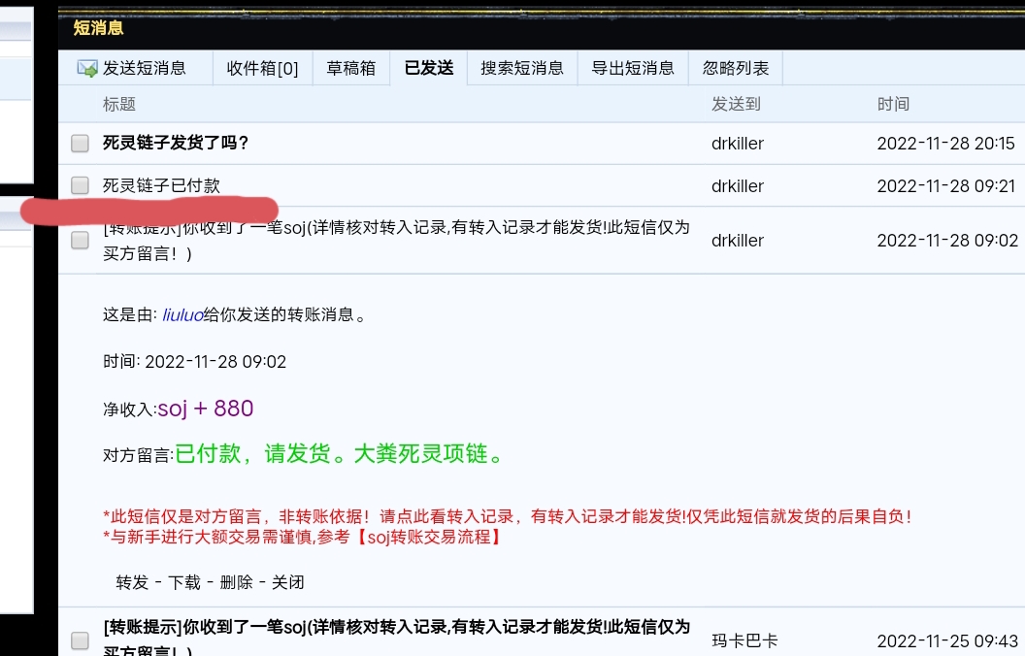The height and width of the screenshot is (656, 1025).
Task: Click 转发 to forward the message
Action: pyautogui.click(x=132, y=582)
